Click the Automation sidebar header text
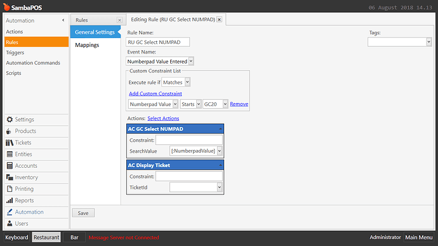The width and height of the screenshot is (438, 246). [20, 20]
